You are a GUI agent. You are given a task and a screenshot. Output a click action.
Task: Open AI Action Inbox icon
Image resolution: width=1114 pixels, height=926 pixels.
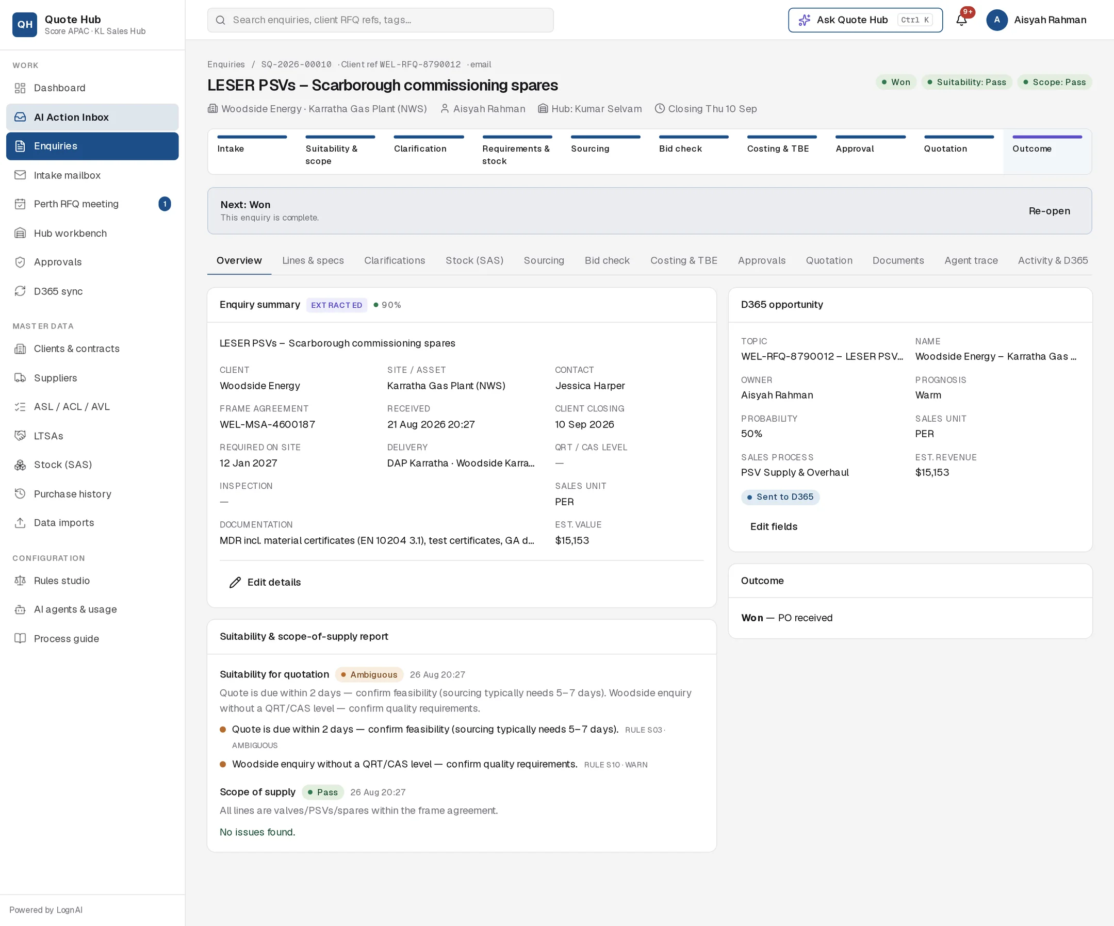tap(20, 117)
